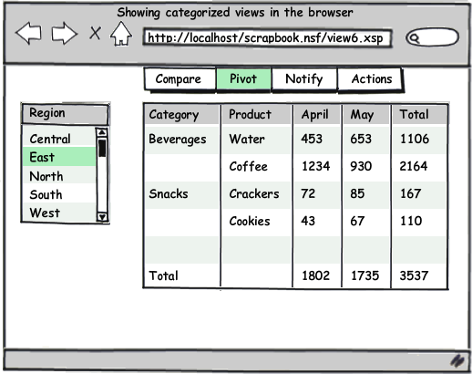Click the browser back arrow
The width and height of the screenshot is (472, 374).
click(x=29, y=33)
